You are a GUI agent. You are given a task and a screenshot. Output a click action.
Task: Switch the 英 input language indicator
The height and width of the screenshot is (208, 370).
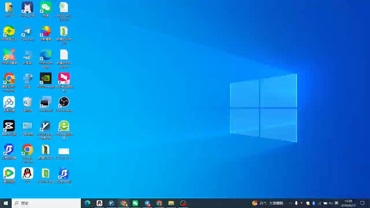[x=336, y=203]
